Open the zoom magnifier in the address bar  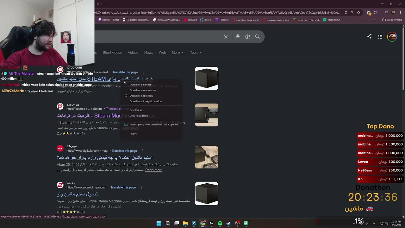(x=352, y=13)
